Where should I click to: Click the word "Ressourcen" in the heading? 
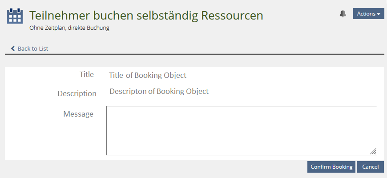coord(232,16)
